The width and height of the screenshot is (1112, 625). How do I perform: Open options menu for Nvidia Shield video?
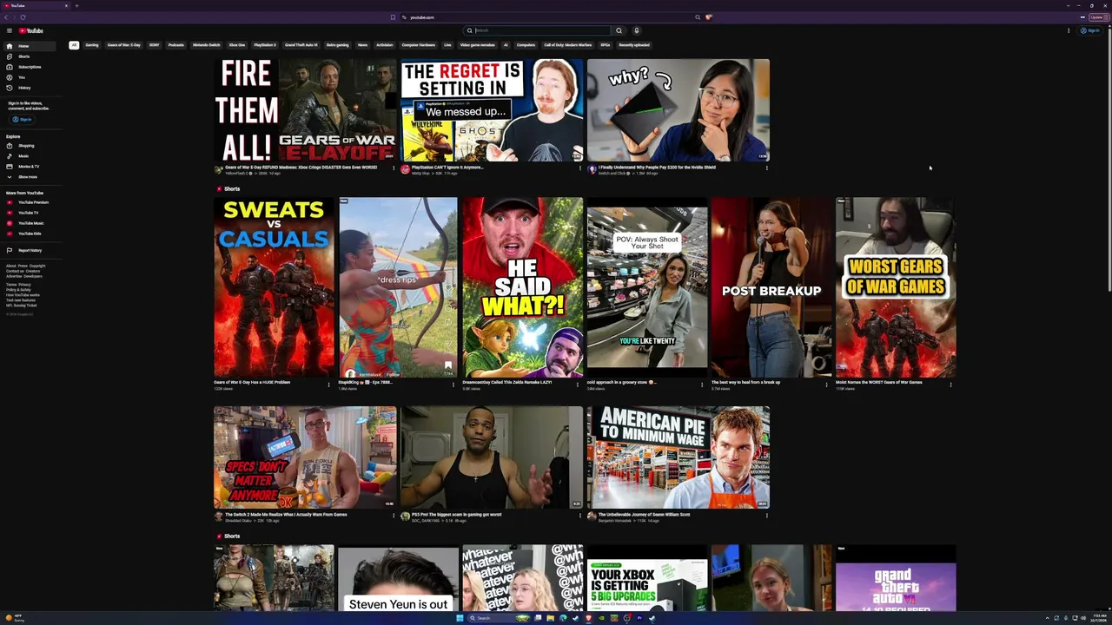point(766,168)
